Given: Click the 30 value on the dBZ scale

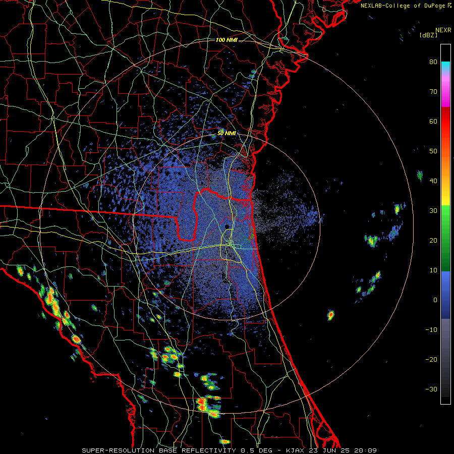Looking at the screenshot, I should click(x=433, y=210).
